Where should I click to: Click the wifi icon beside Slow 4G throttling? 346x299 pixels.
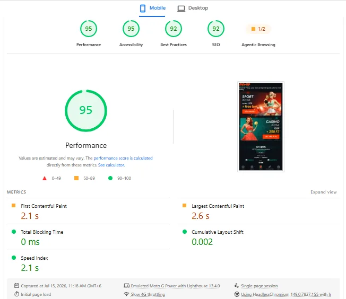(126, 294)
